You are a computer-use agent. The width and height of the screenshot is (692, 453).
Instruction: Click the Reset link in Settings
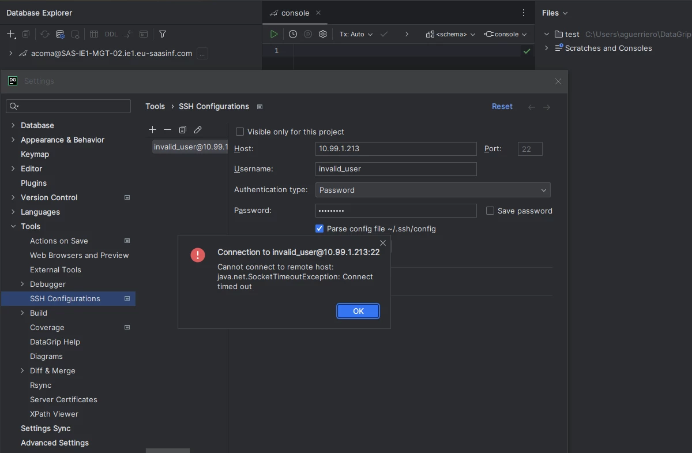click(502, 107)
